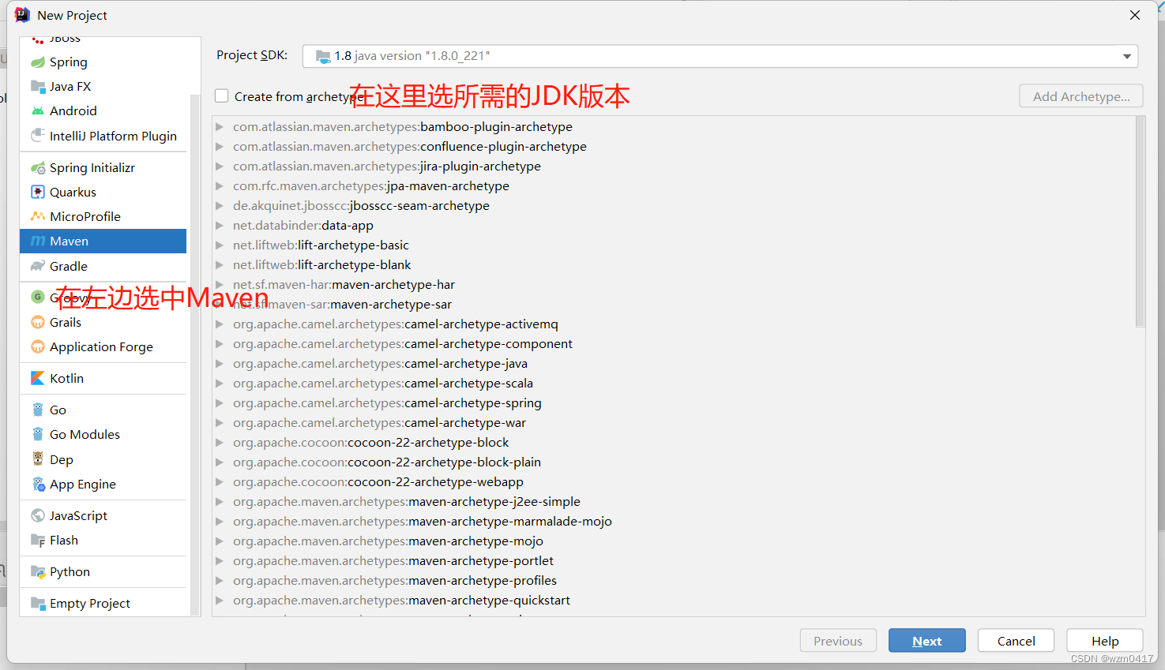Select maven-archetype-marmalade-mojo row
The image size is (1165, 670).
674,521
